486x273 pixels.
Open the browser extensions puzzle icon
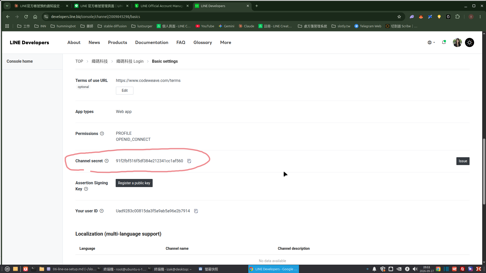point(457,17)
